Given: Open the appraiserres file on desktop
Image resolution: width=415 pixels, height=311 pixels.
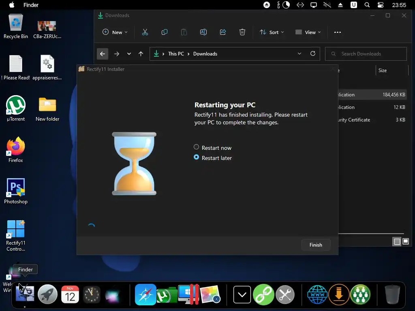Looking at the screenshot, I should coord(47,68).
